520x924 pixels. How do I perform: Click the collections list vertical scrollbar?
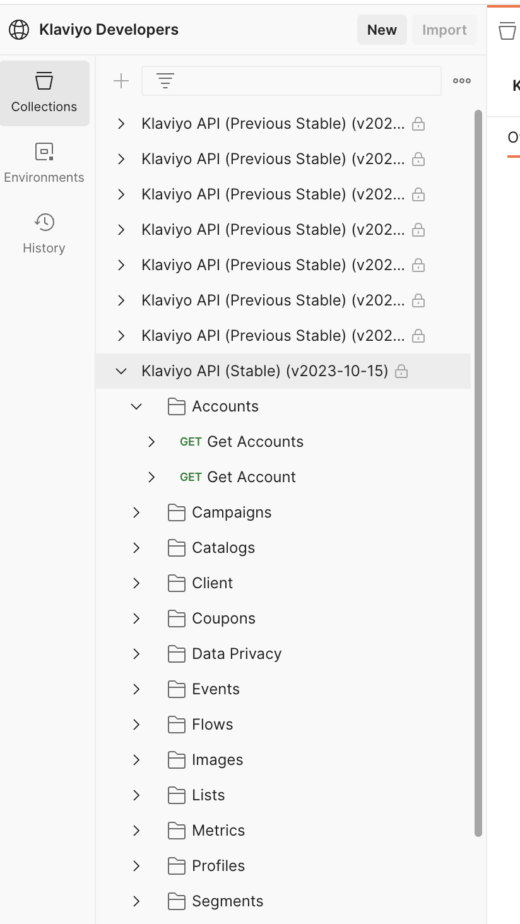coord(478,473)
